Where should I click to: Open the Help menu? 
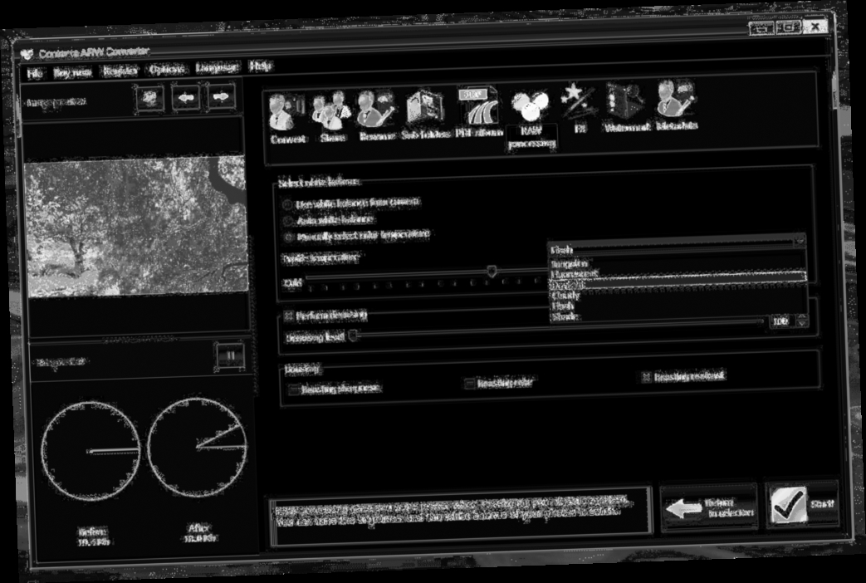click(260, 66)
